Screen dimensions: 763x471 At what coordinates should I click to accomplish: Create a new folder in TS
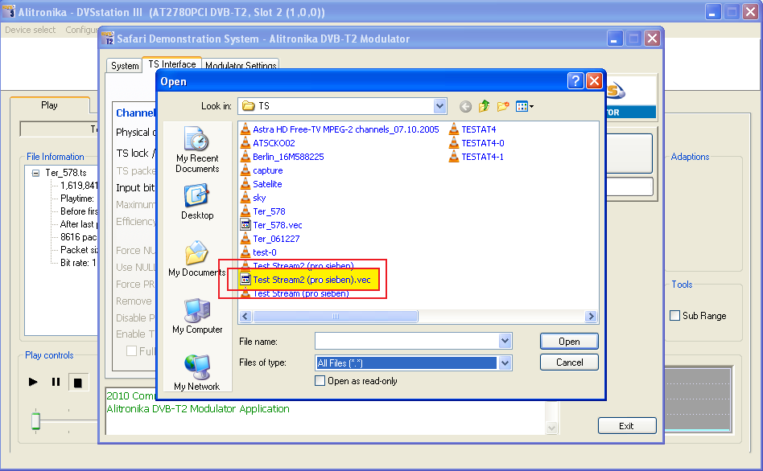[503, 106]
